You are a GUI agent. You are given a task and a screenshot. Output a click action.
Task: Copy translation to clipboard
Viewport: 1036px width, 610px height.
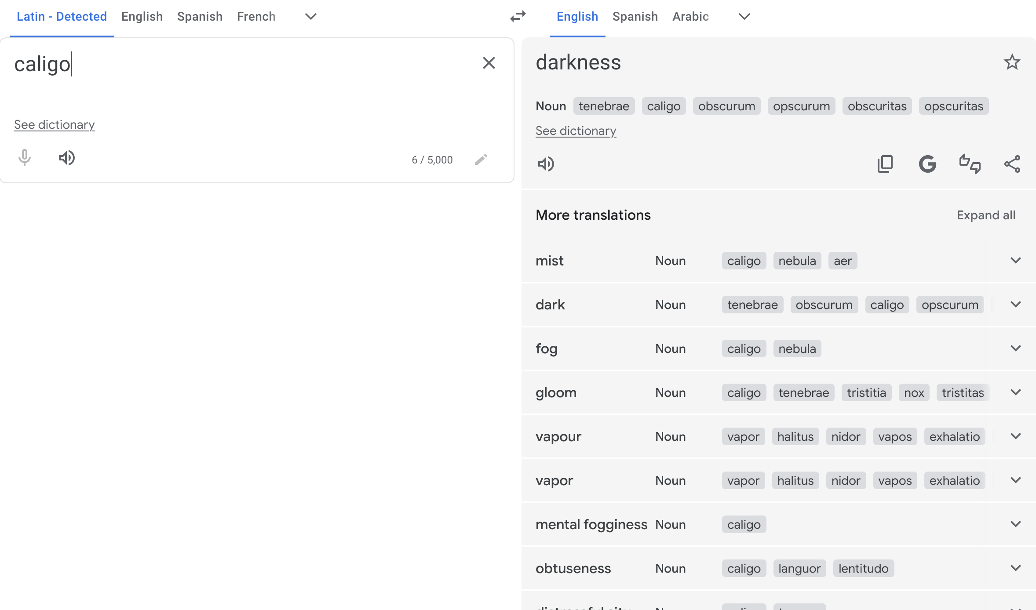pyautogui.click(x=885, y=164)
